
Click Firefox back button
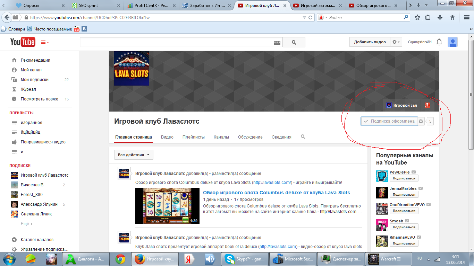point(7,17)
